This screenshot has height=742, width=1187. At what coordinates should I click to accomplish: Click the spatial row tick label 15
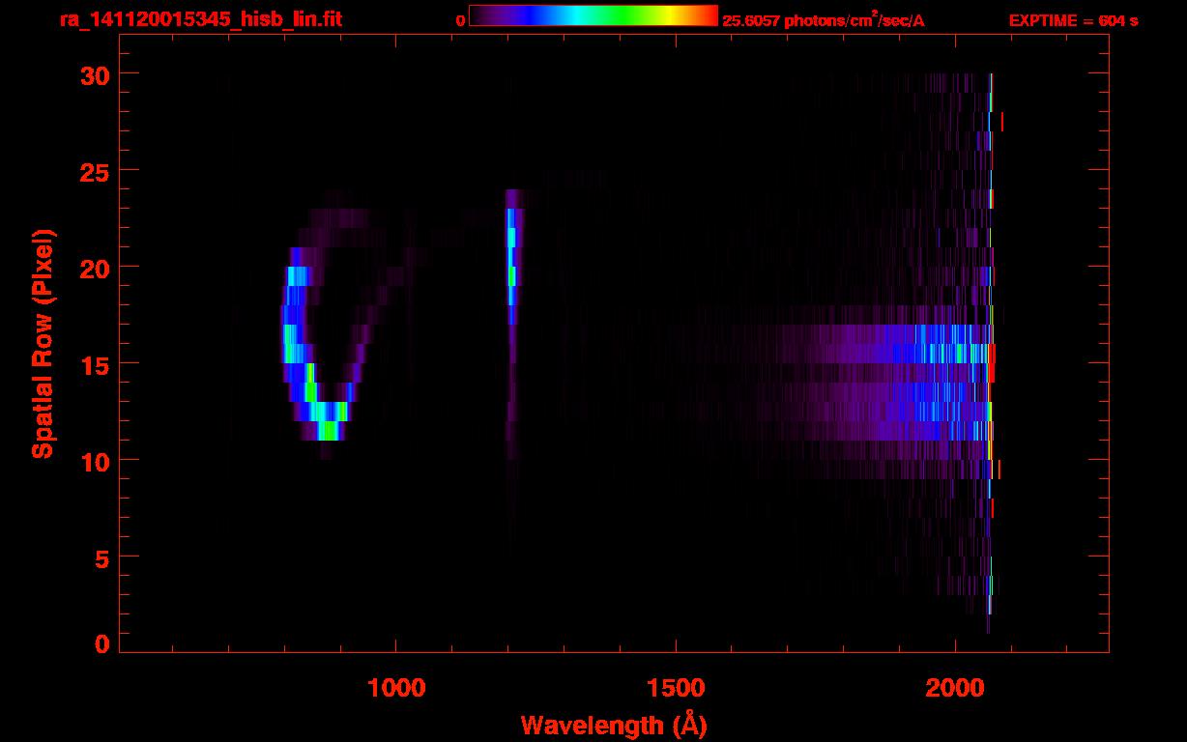95,364
